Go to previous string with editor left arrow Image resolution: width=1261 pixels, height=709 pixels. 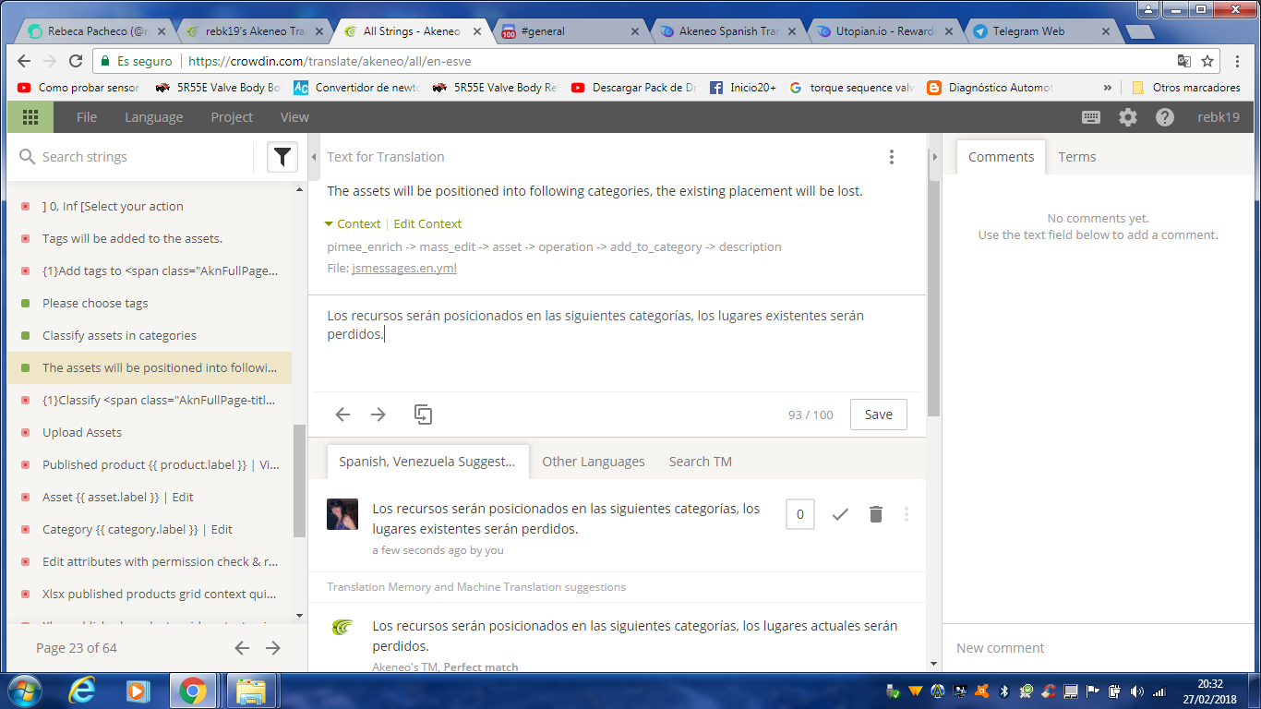[x=342, y=415]
